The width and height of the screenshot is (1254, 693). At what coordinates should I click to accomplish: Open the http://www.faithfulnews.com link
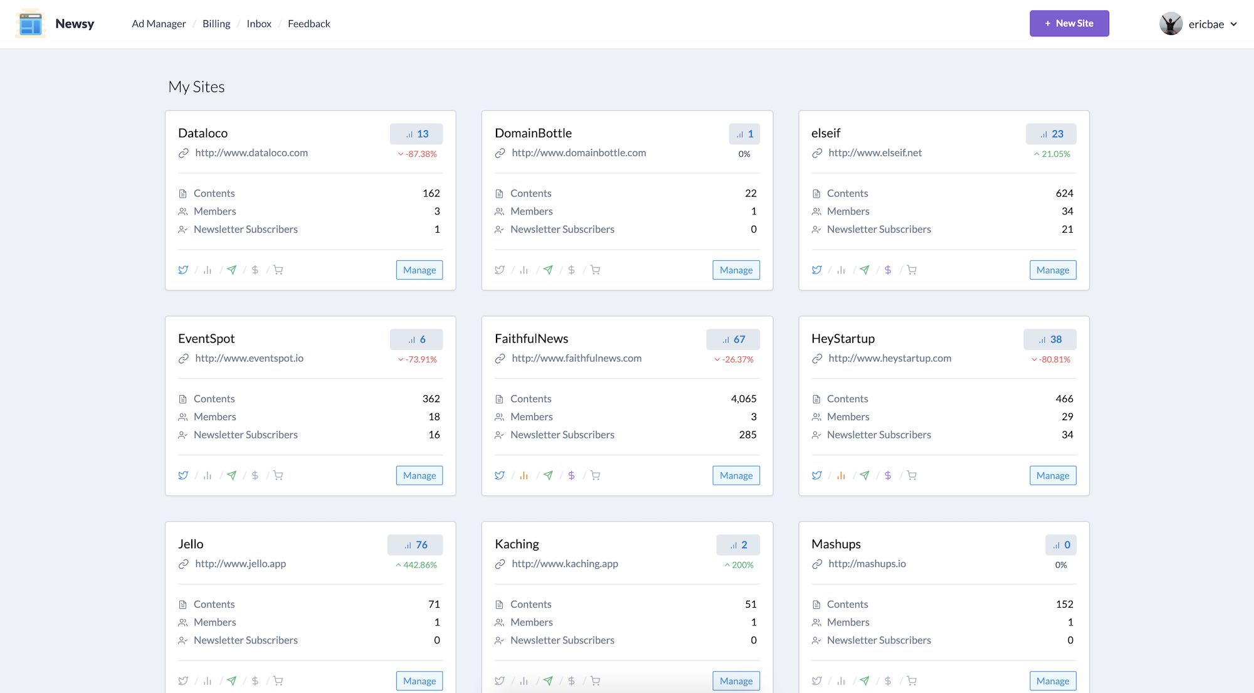(576, 359)
